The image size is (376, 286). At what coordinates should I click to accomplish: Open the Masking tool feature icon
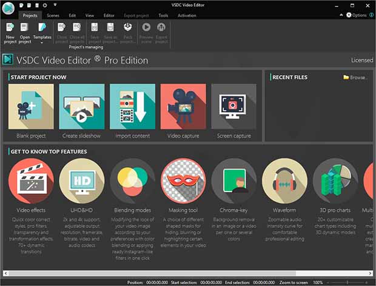tap(183, 181)
